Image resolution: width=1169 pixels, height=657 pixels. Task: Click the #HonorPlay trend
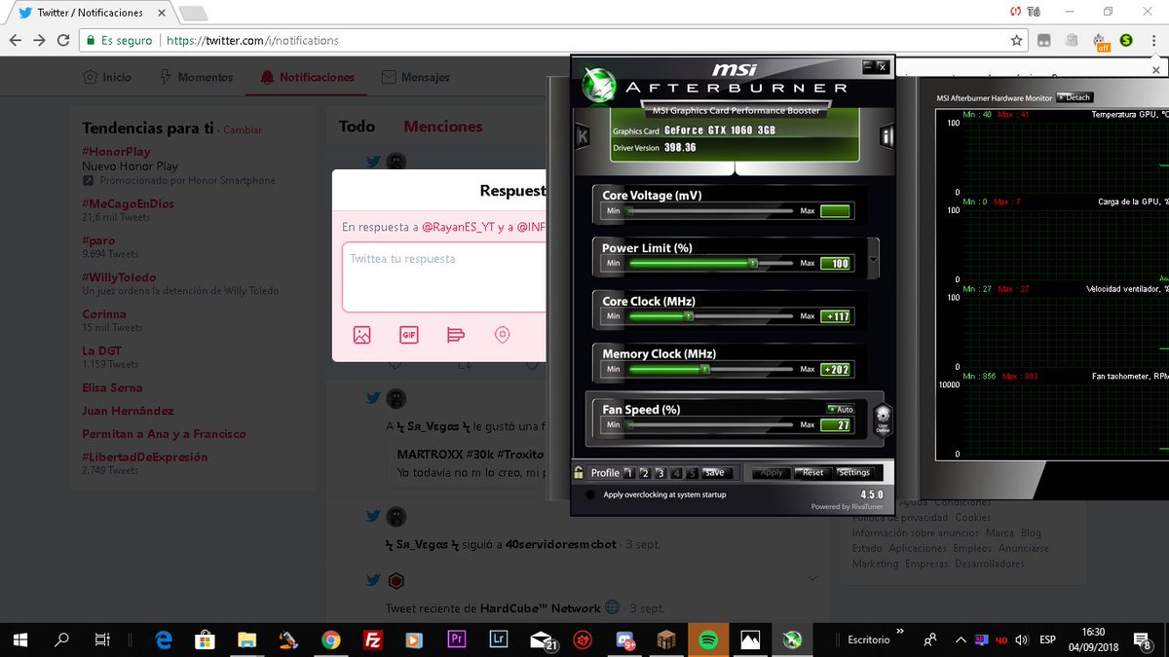point(116,152)
